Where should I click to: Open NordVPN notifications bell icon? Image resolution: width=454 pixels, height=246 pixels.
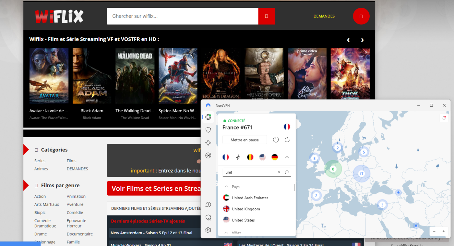[444, 118]
